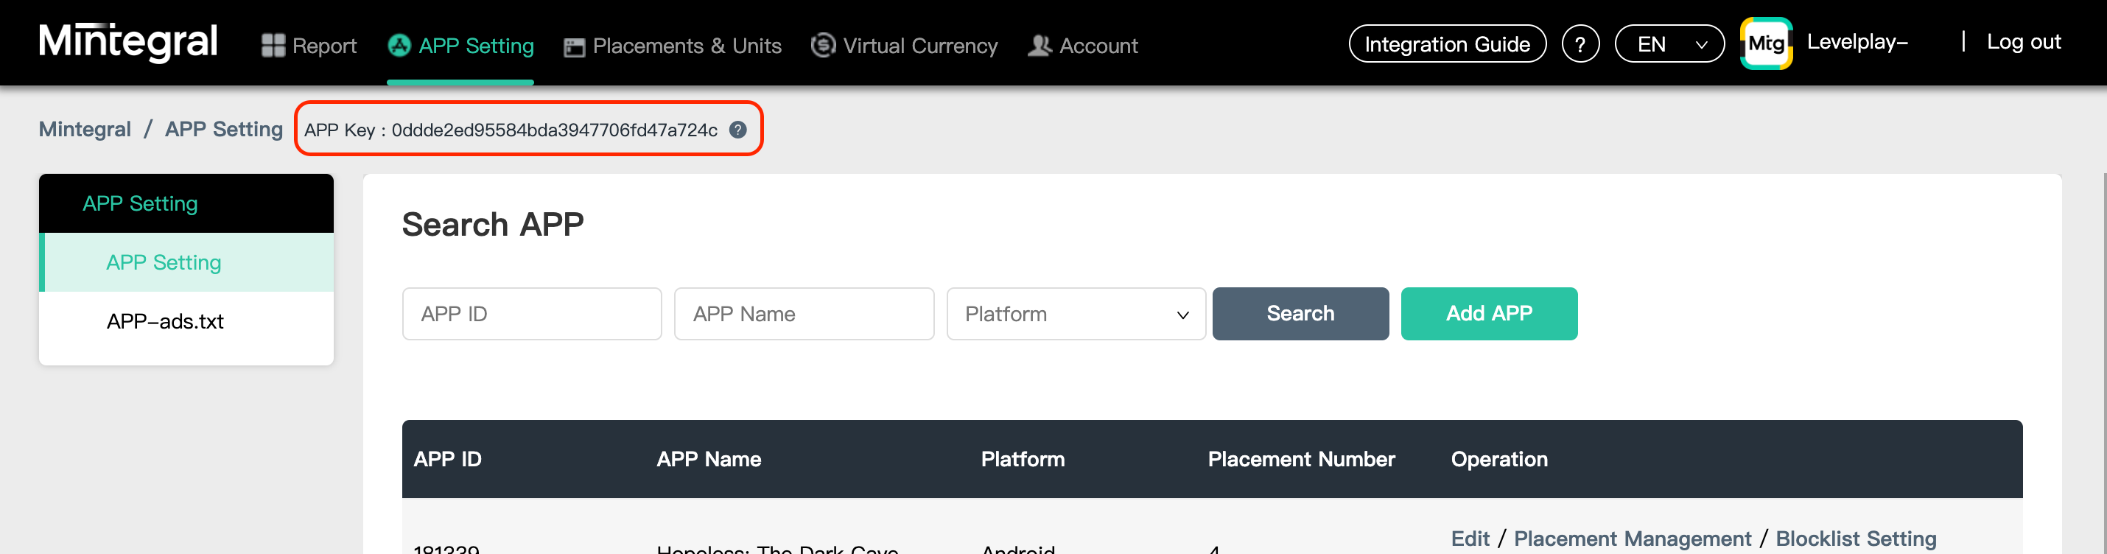The width and height of the screenshot is (2107, 554).
Task: Open the Placements & Units tab
Action: (685, 46)
